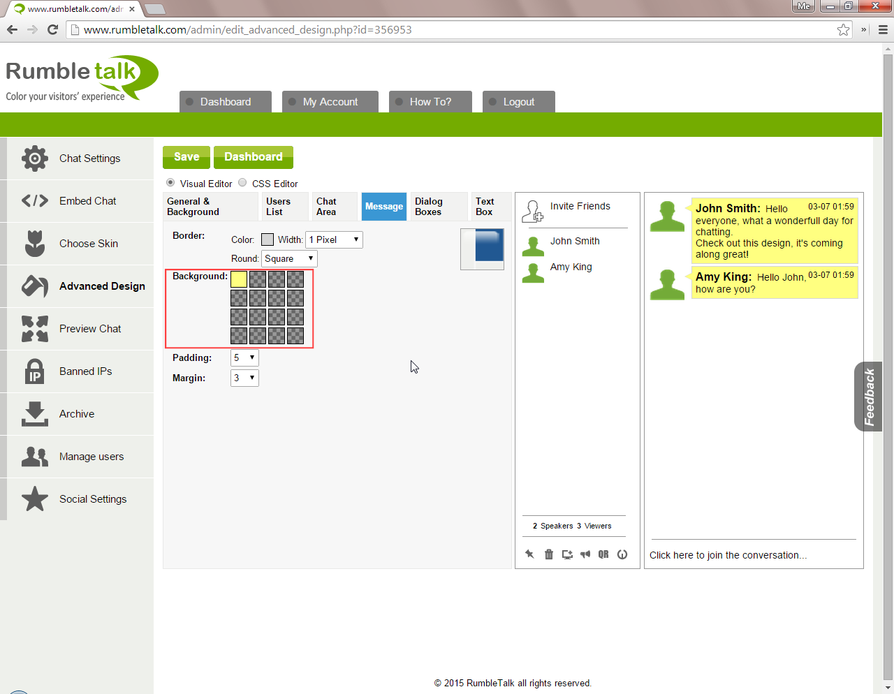Click the power icon in the chat toolbar
894x694 pixels.
622,554
